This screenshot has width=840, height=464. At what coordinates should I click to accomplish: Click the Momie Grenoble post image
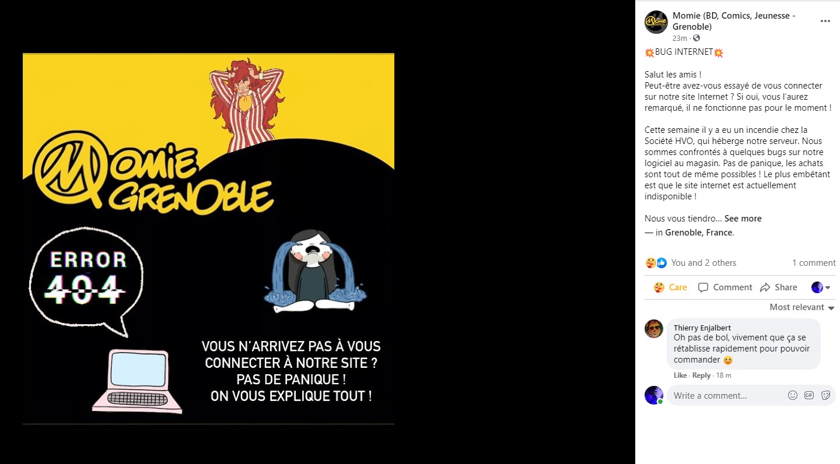point(208,238)
